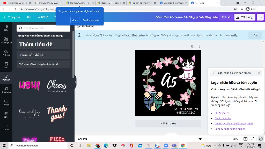265x149 pixels.
Task: Expand the notes panel chevron below canvas
Action: [x=171, y=135]
